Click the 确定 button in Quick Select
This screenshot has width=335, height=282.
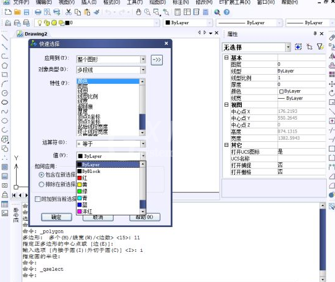(56, 217)
